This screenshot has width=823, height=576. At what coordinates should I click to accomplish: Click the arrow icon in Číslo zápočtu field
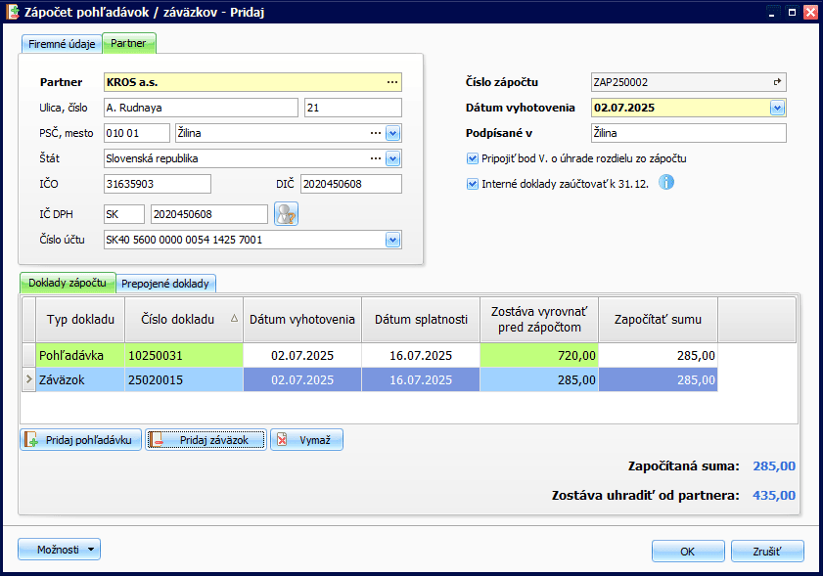pyautogui.click(x=778, y=83)
